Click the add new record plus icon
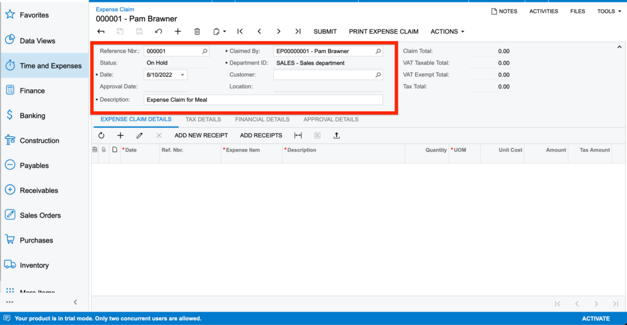This screenshot has width=627, height=325. [178, 31]
